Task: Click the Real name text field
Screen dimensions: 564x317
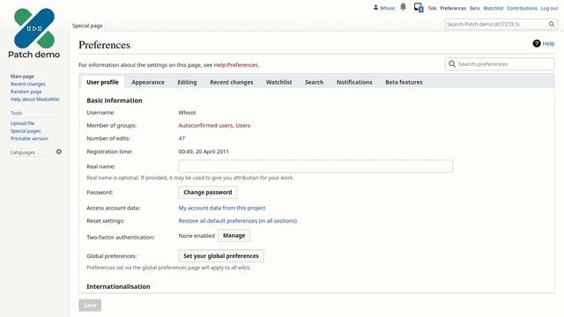Action: (x=315, y=166)
